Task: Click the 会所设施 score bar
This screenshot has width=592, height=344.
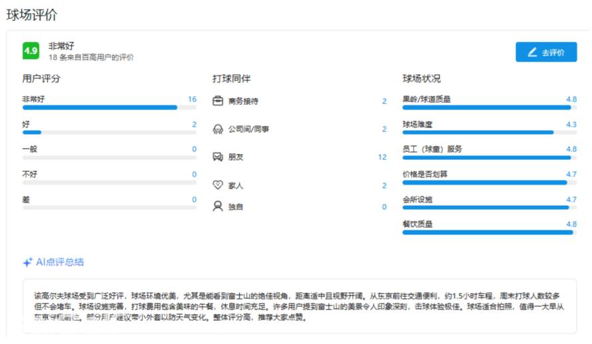Action: coord(489,207)
